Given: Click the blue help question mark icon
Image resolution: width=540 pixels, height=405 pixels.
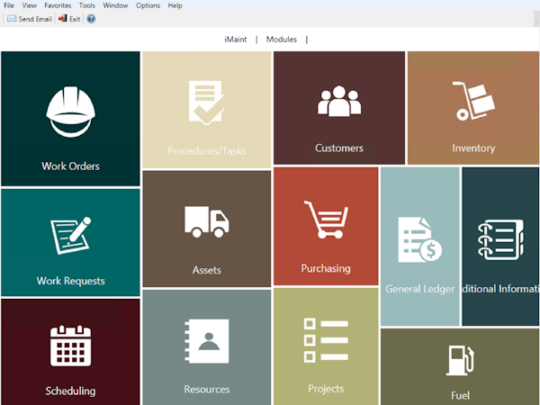Looking at the screenshot, I should pyautogui.click(x=91, y=18).
